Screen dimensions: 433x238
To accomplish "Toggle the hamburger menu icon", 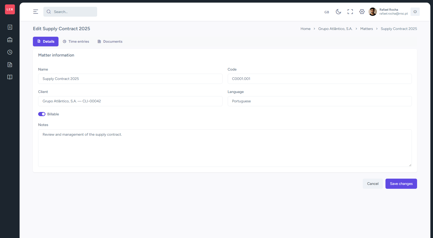I will [36, 12].
